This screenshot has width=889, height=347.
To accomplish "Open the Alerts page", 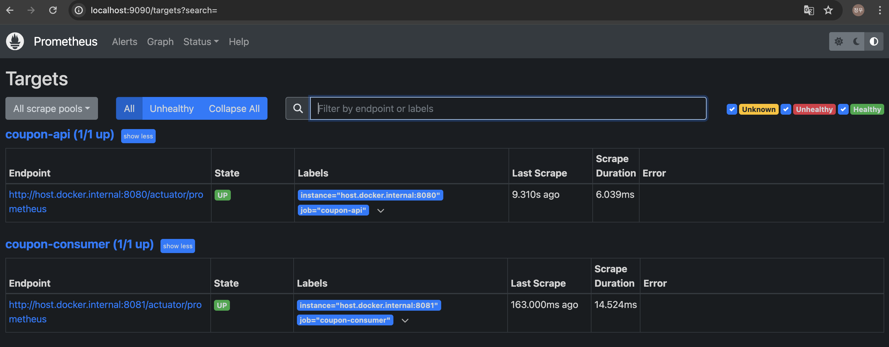I will pos(125,42).
